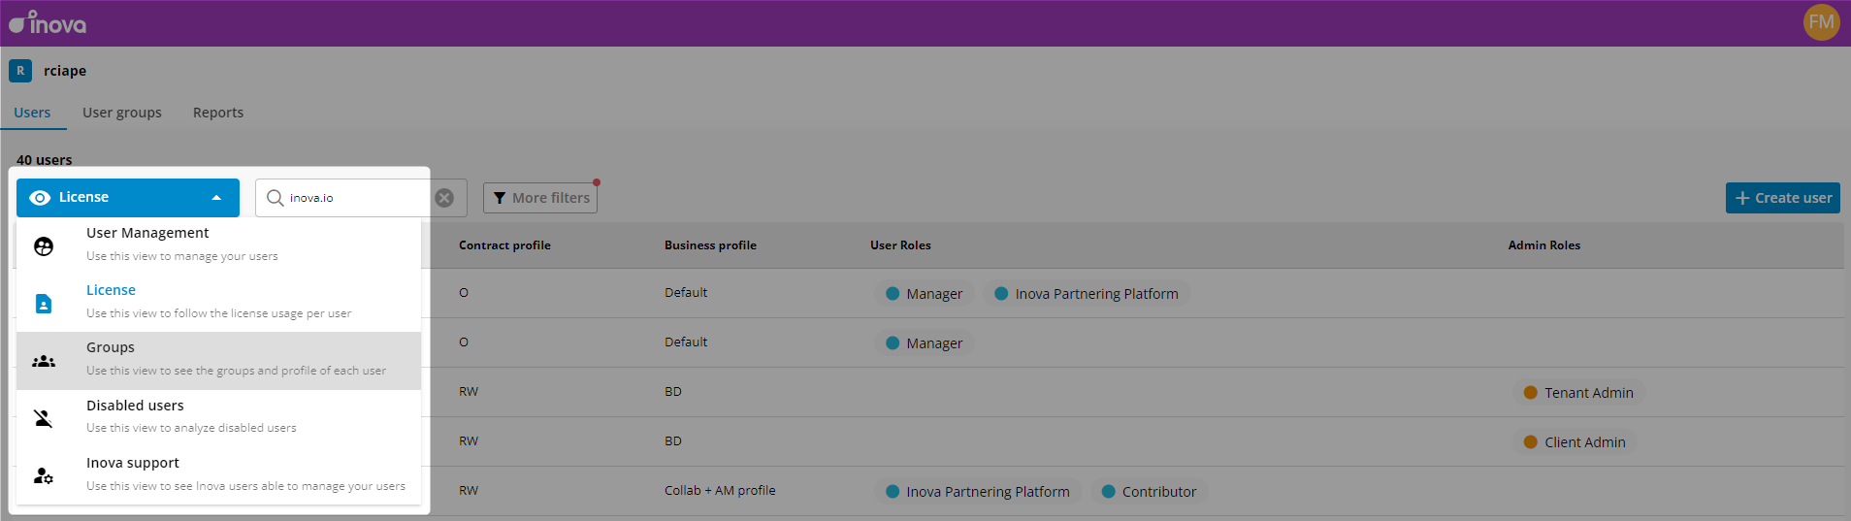Click the Groups people icon
This screenshot has width=1851, height=521.
tap(44, 361)
